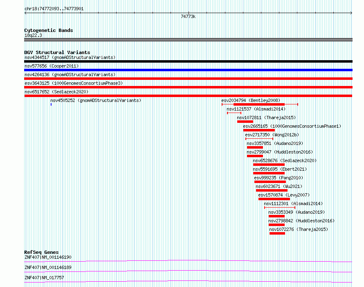Click the RefSeq Genes track title
Screen dimensions: 364x287
tap(41, 252)
